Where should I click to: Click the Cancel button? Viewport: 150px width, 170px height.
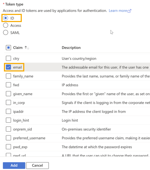(x=37, y=165)
